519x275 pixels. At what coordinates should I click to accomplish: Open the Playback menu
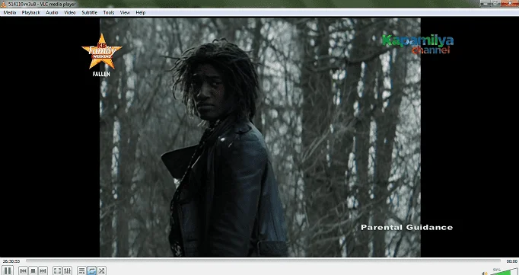(30, 13)
